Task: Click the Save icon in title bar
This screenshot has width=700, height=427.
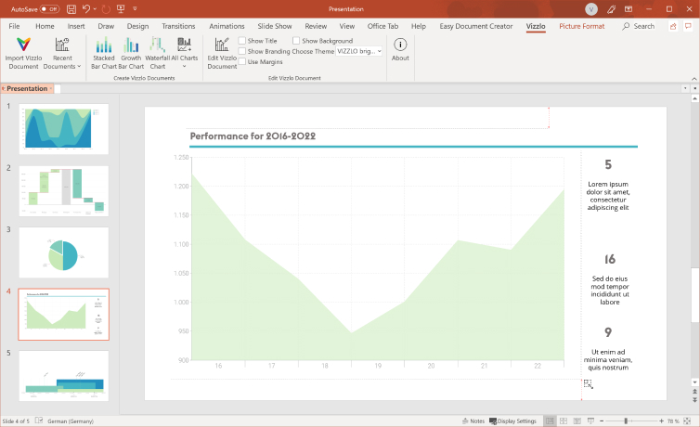Action: click(x=71, y=9)
